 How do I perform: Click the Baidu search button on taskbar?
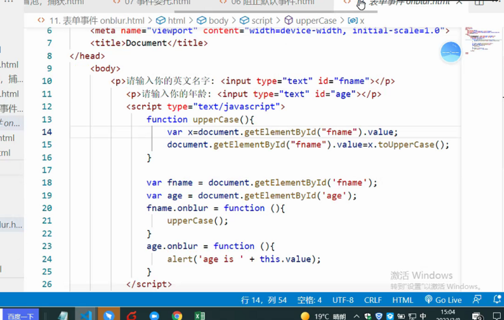pos(21,316)
